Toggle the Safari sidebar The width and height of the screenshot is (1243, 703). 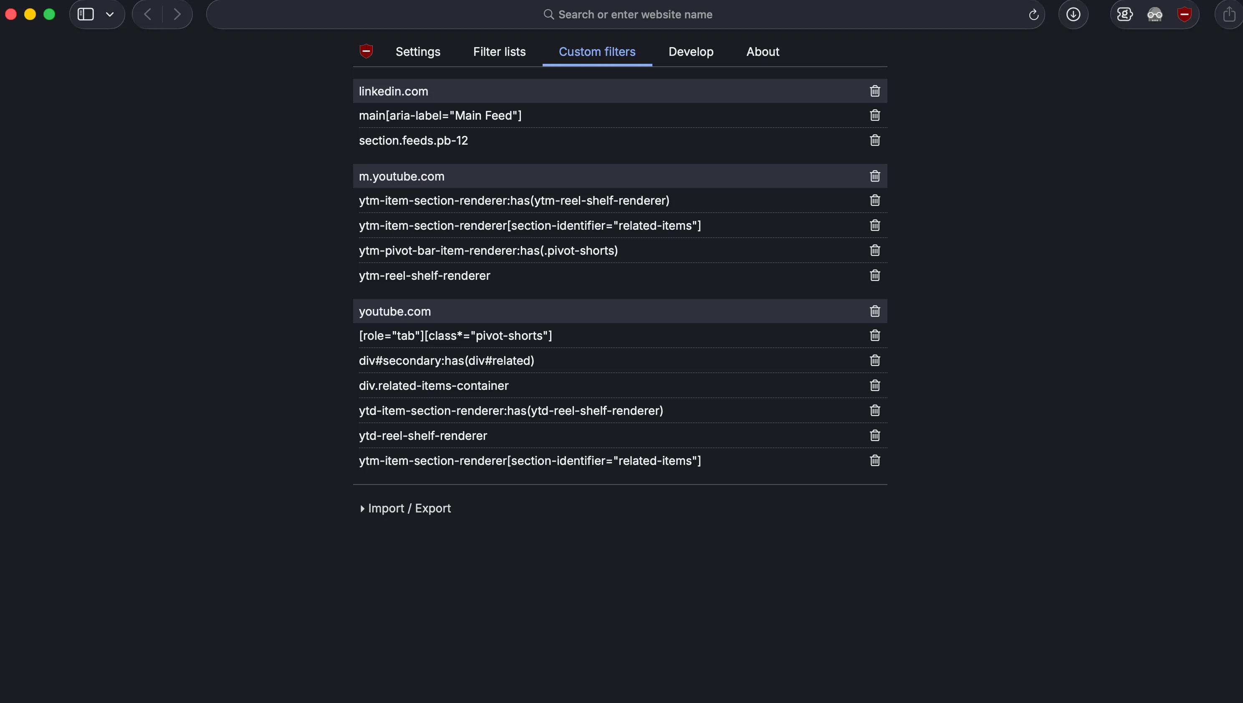coord(86,14)
